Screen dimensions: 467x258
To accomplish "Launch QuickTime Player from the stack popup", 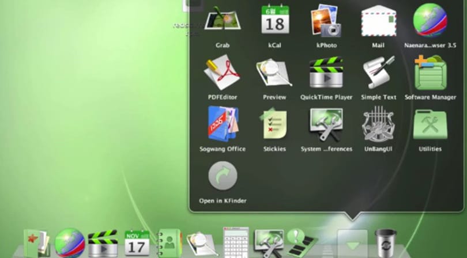I will click(x=326, y=73).
